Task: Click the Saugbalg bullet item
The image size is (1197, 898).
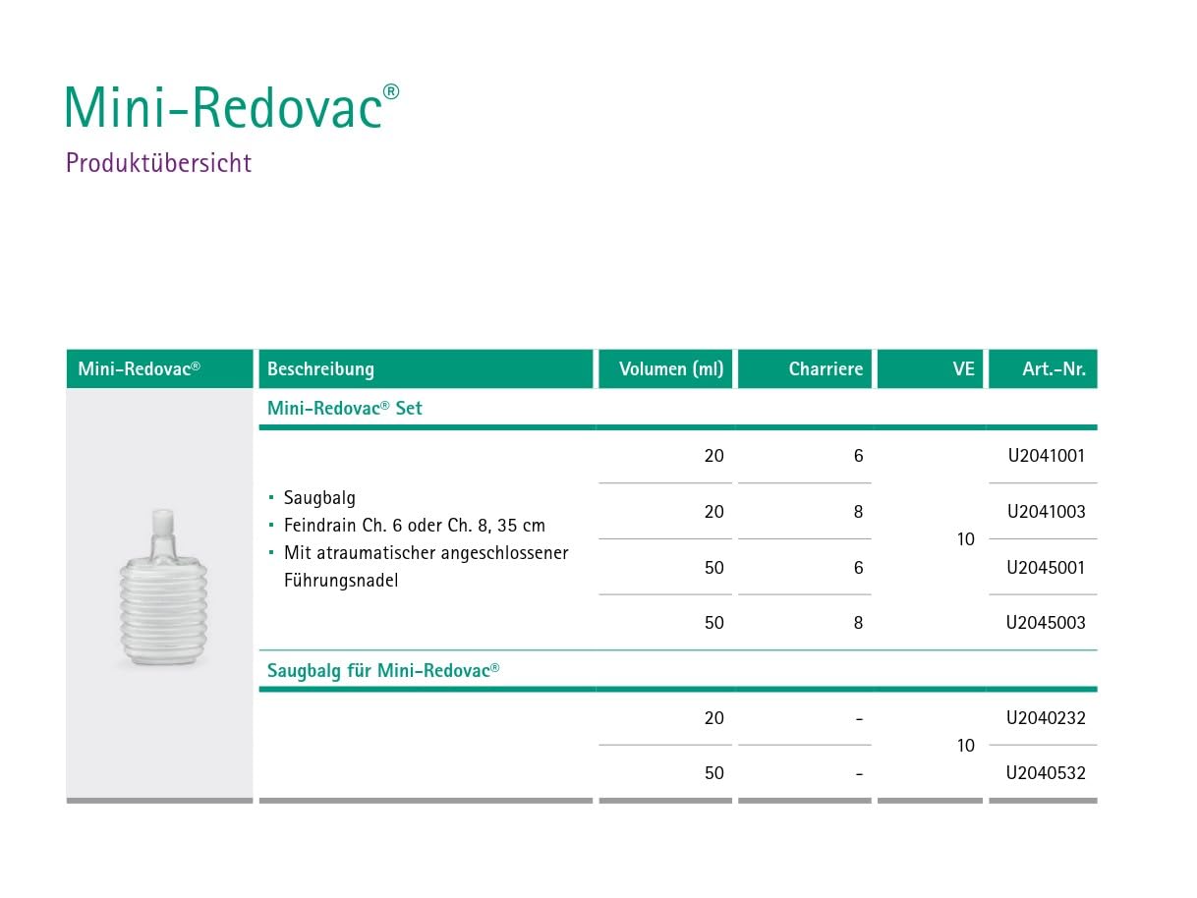Action: [319, 498]
